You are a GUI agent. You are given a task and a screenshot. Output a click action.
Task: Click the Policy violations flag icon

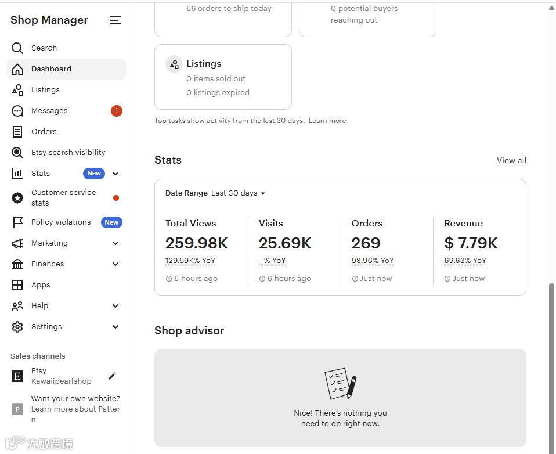pos(17,222)
